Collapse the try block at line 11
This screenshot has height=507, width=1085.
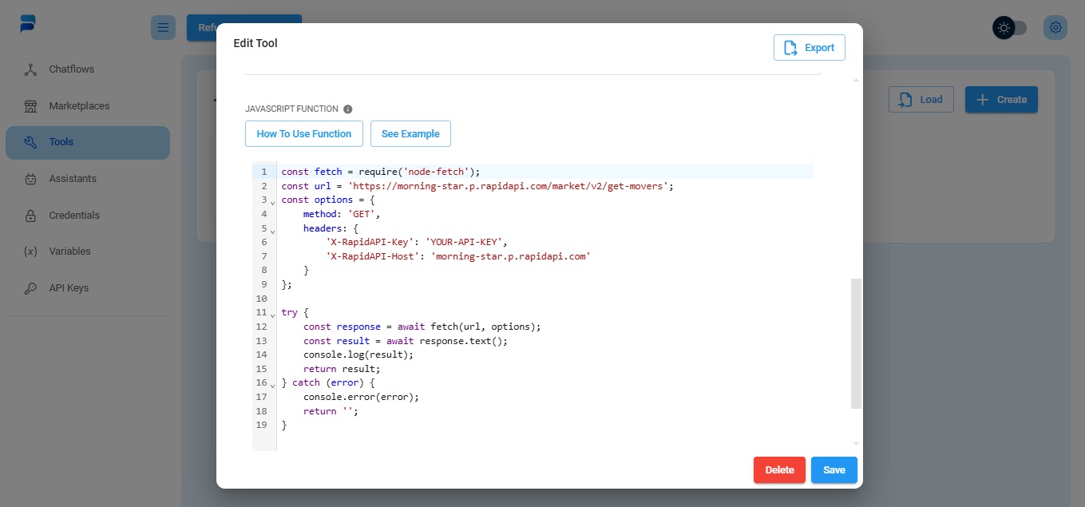click(x=272, y=315)
